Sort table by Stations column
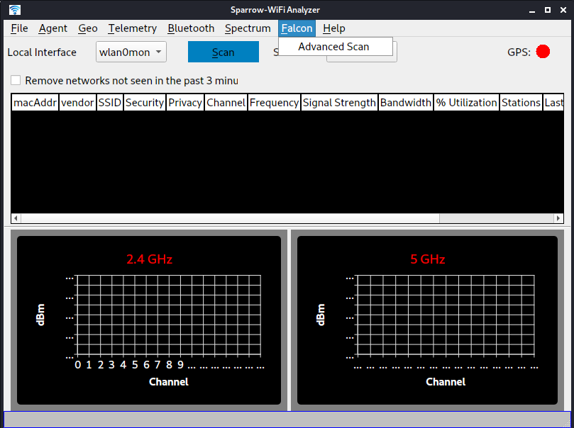Screen dimensions: 574x428 coord(521,103)
